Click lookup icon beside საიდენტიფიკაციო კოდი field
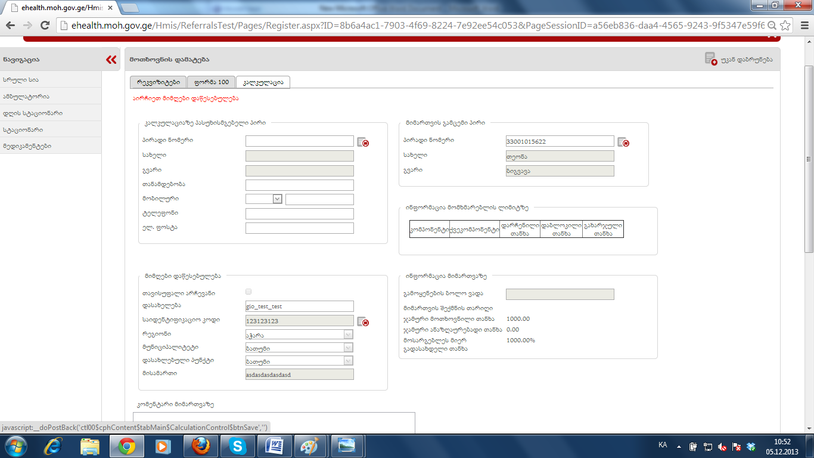The width and height of the screenshot is (814, 458). click(x=363, y=321)
